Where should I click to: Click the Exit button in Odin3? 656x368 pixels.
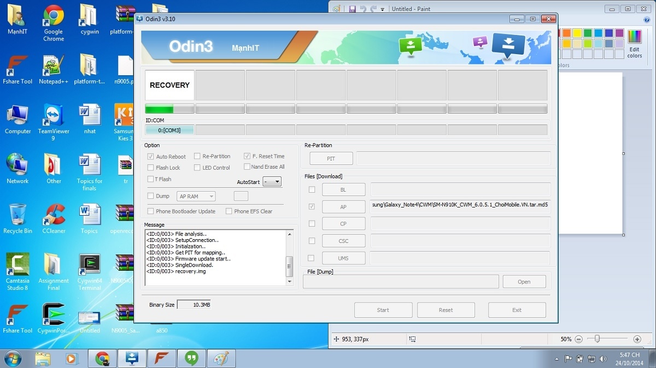click(x=517, y=310)
